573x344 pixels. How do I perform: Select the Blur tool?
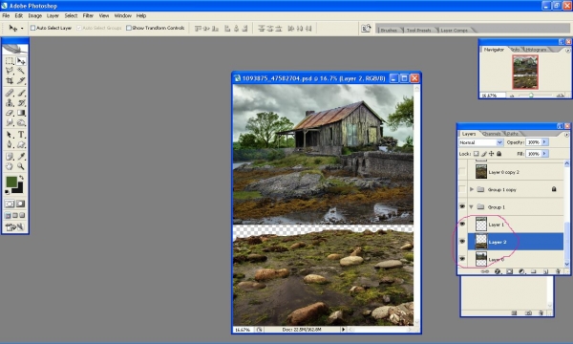click(10, 122)
